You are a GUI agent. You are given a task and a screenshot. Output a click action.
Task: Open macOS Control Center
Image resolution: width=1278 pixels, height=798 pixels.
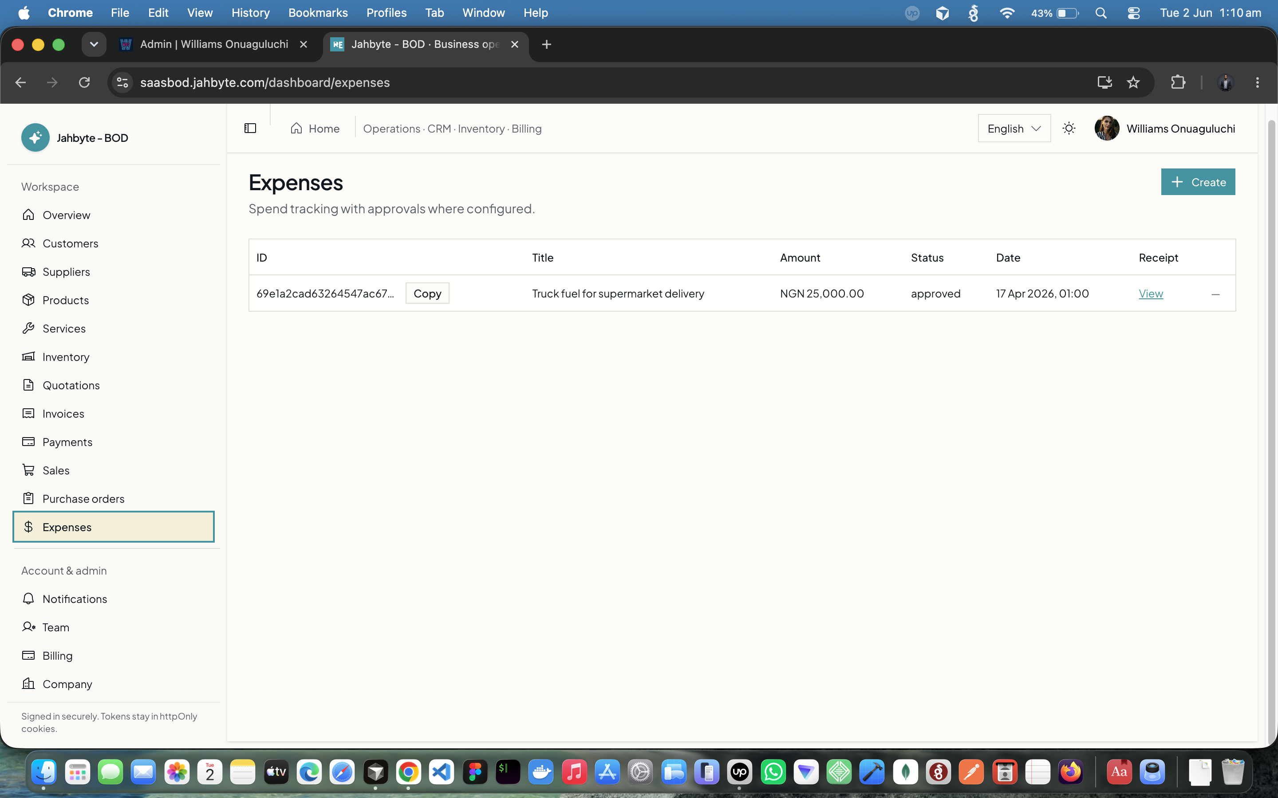point(1133,13)
